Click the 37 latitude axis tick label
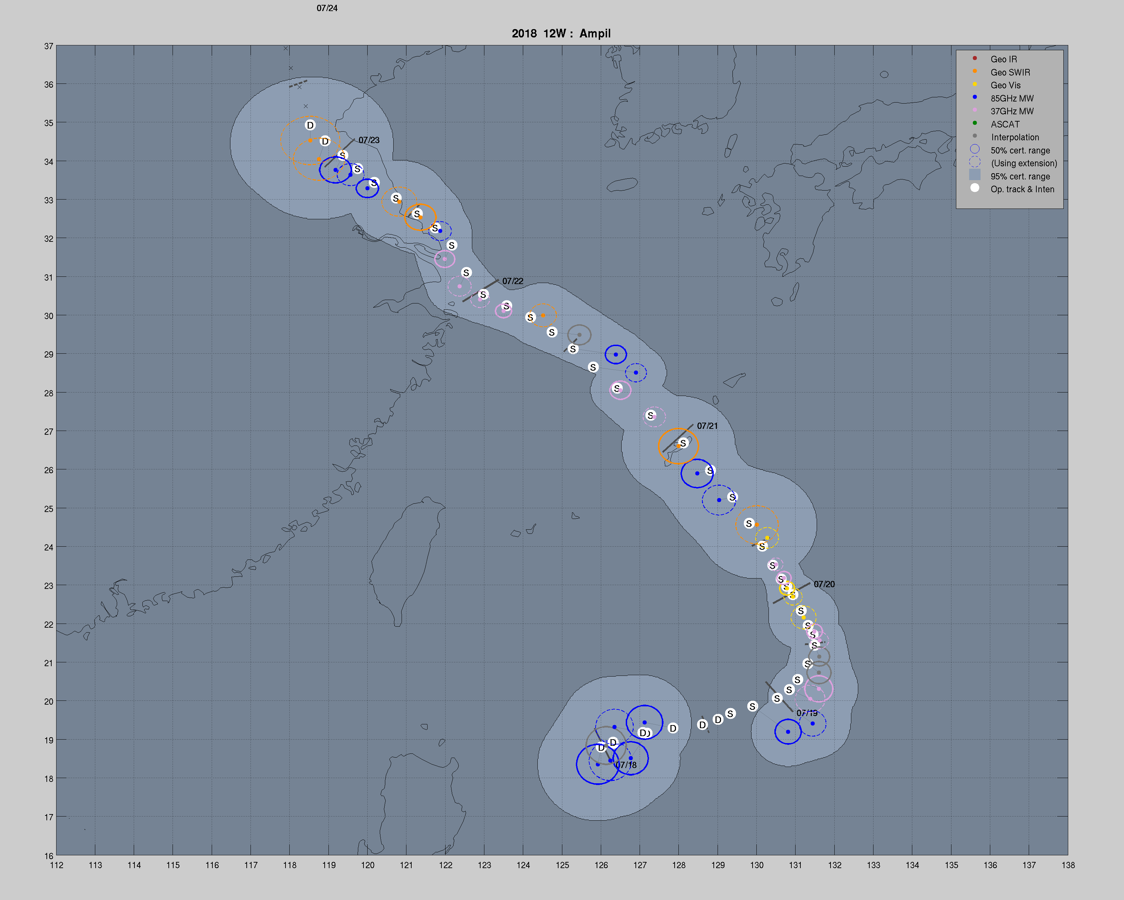Image resolution: width=1124 pixels, height=900 pixels. [49, 46]
